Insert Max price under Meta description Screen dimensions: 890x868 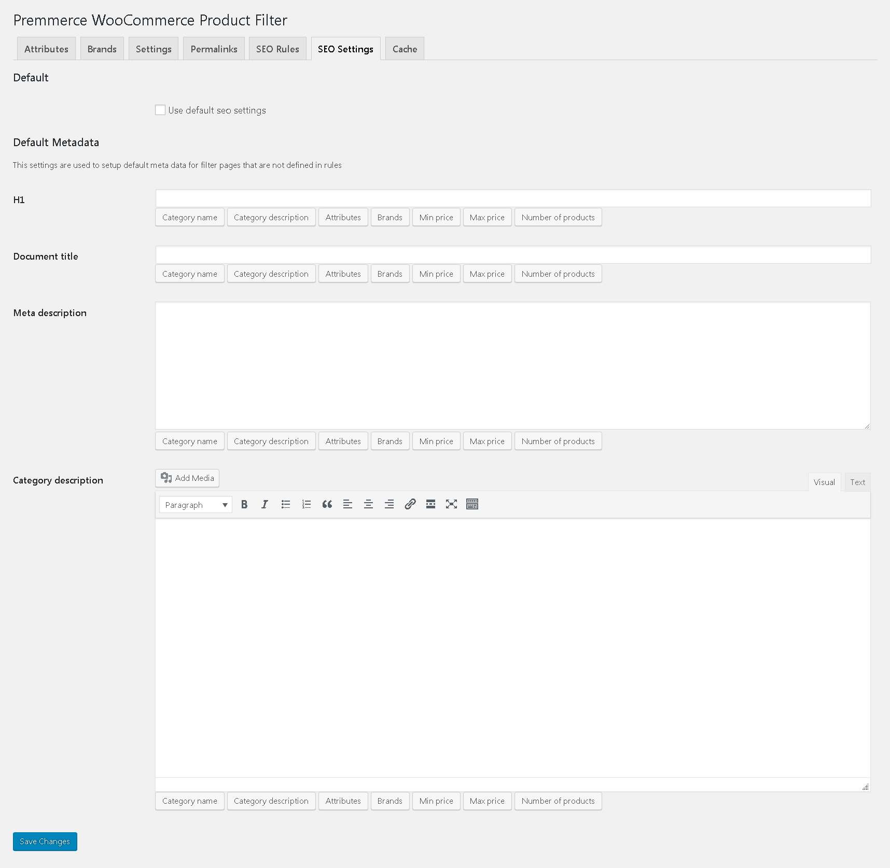point(487,441)
